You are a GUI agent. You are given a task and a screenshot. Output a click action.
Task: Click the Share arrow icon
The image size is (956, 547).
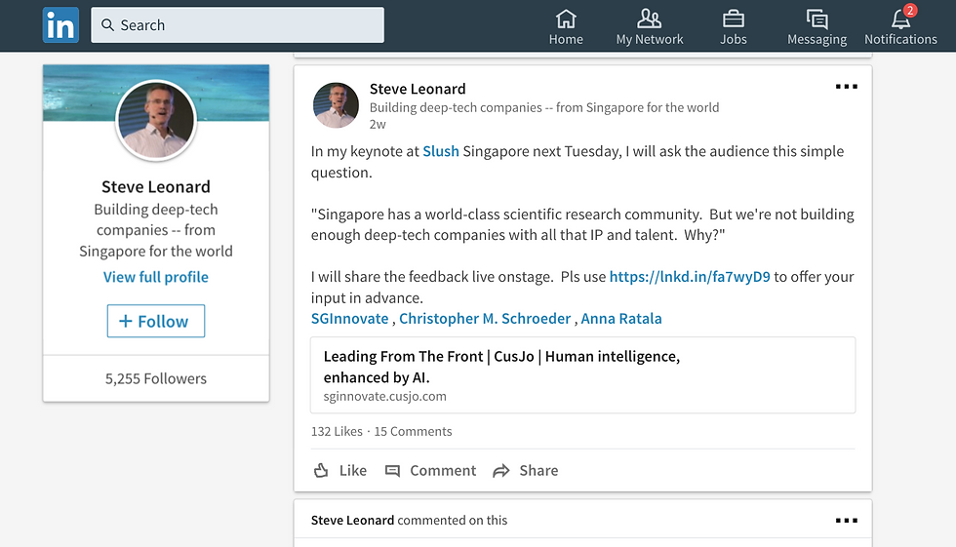click(x=501, y=471)
